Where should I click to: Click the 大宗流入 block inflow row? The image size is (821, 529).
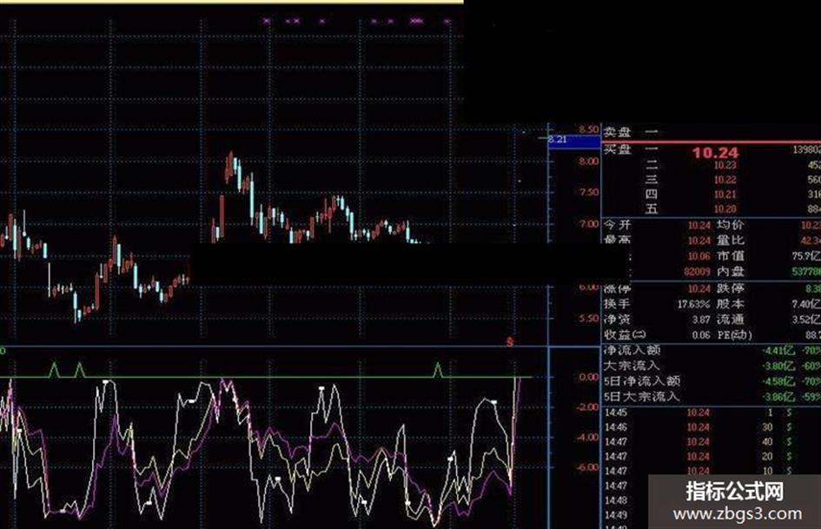712,366
